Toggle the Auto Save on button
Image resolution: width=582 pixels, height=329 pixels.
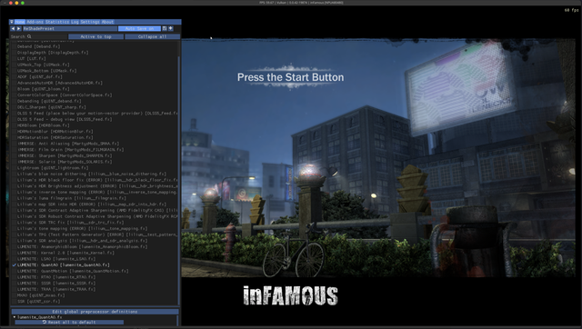[x=139, y=28]
